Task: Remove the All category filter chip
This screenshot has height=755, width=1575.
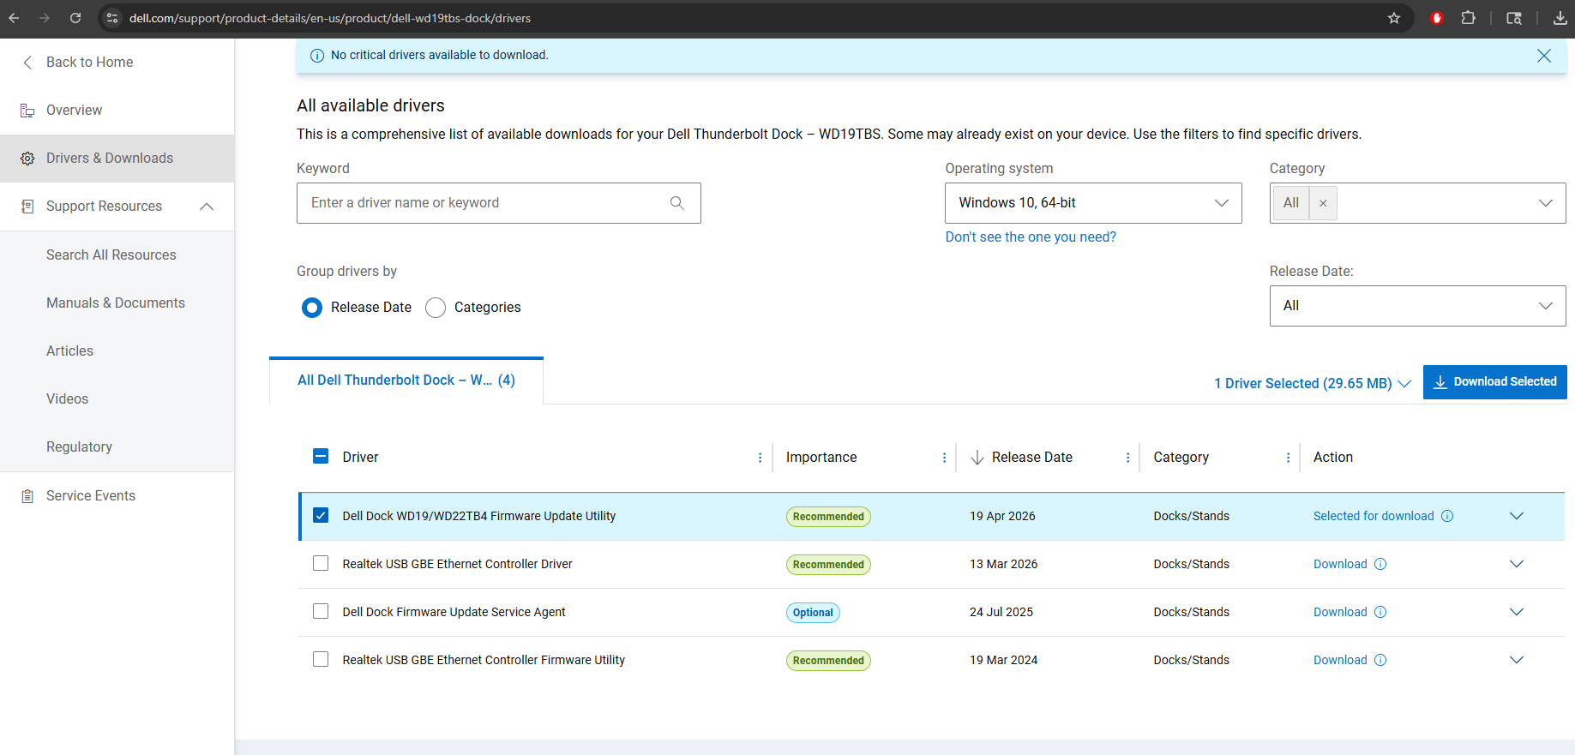Action: [x=1323, y=203]
